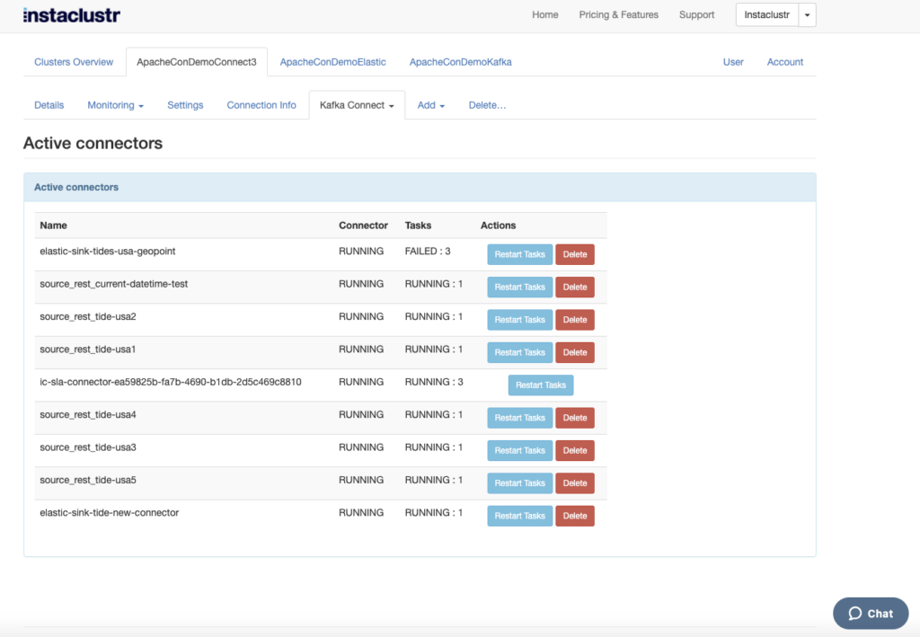Restart tasks for ic-sla-connector
Screen dimensions: 920x637
click(x=540, y=385)
